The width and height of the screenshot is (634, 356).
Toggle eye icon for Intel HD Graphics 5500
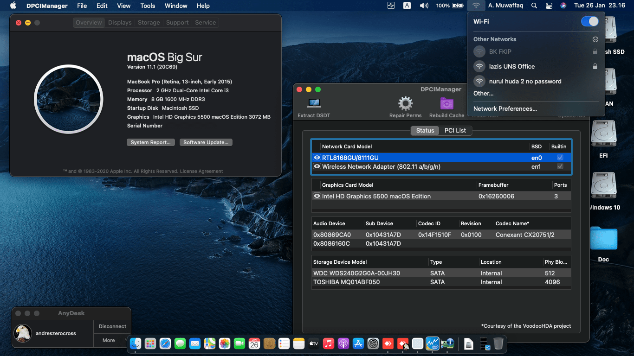[x=317, y=196]
